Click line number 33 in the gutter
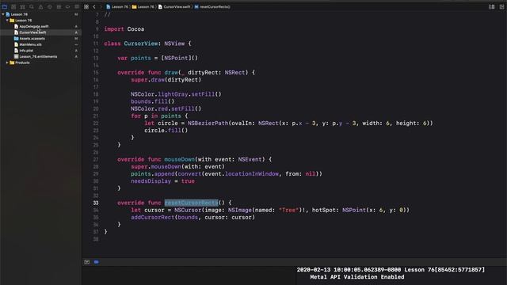Screen dimensions: 507x285 point(96,203)
